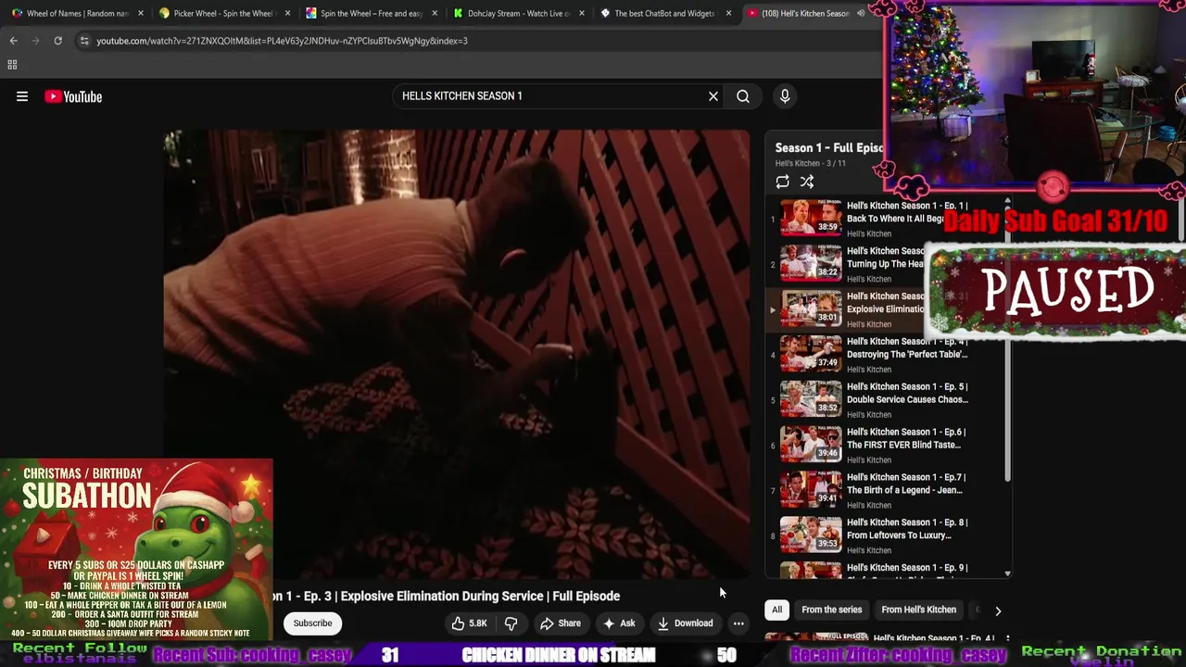Play Ep. 2 Turning Up The Heat thumbnail
The image size is (1186, 667).
[811, 263]
